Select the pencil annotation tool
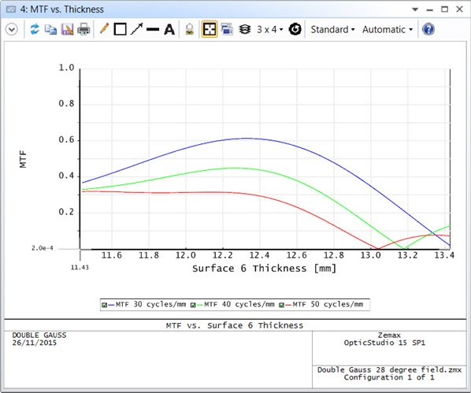Image resolution: width=471 pixels, height=393 pixels. tap(104, 29)
